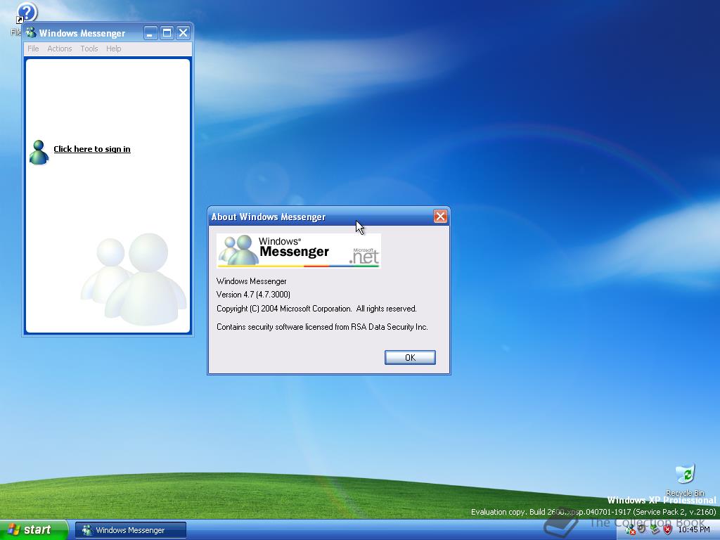Close the About Windows Messenger dialog
Image resolution: width=720 pixels, height=540 pixels.
pos(440,217)
